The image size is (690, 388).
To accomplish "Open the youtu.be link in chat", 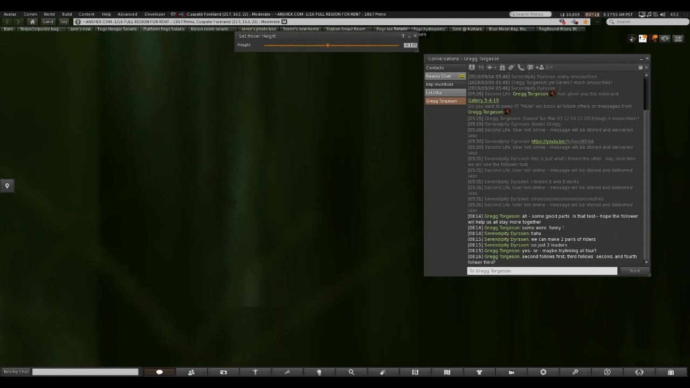I will pyautogui.click(x=562, y=141).
